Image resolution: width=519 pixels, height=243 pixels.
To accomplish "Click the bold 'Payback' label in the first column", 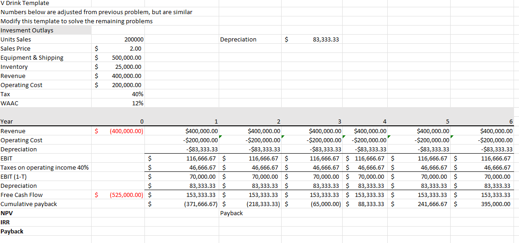I will point(12,232).
